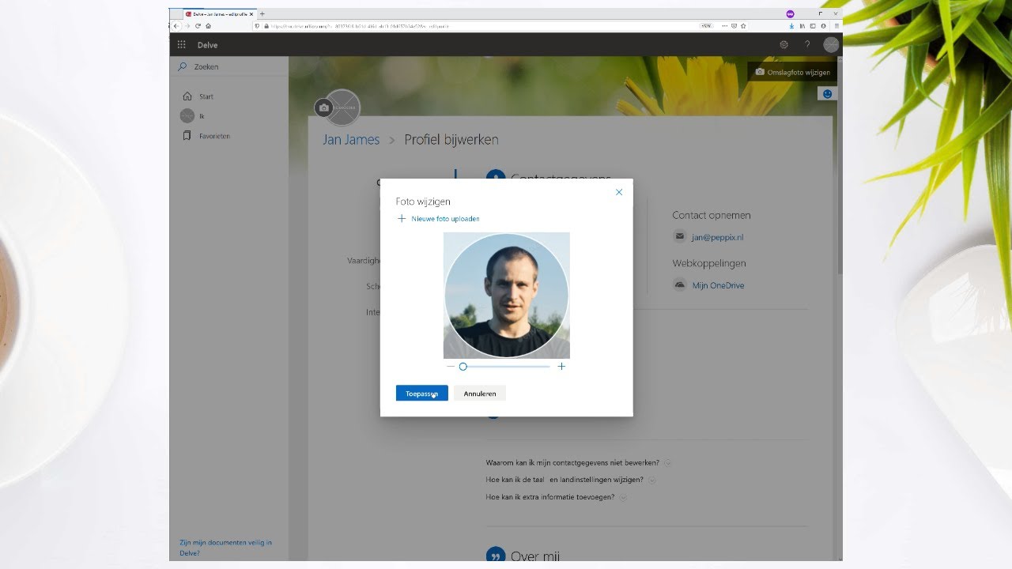Open the browser hamburger menu
Image resolution: width=1012 pixels, height=569 pixels.
[x=836, y=26]
